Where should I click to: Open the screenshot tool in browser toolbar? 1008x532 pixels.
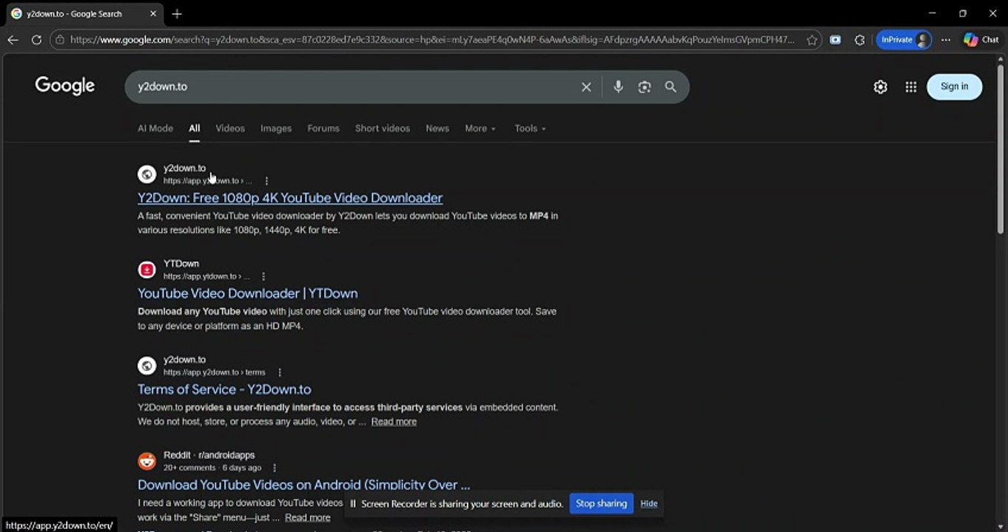point(836,40)
